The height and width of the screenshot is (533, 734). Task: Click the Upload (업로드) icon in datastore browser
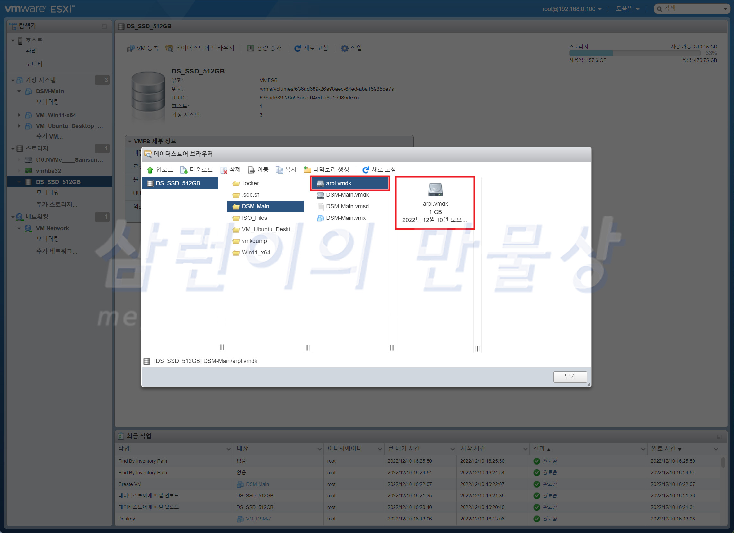(x=150, y=170)
